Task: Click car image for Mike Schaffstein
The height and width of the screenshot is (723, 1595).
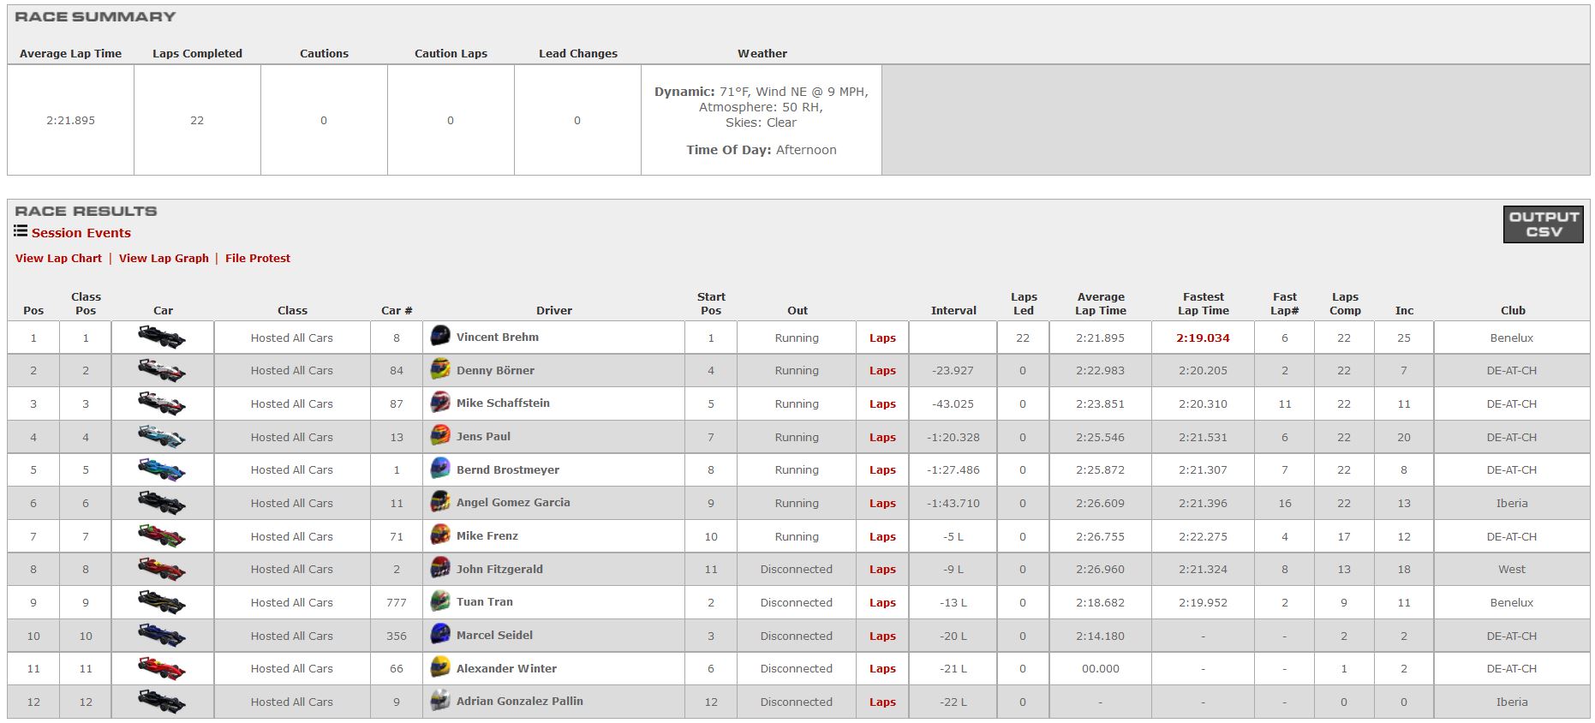Action: (x=162, y=403)
